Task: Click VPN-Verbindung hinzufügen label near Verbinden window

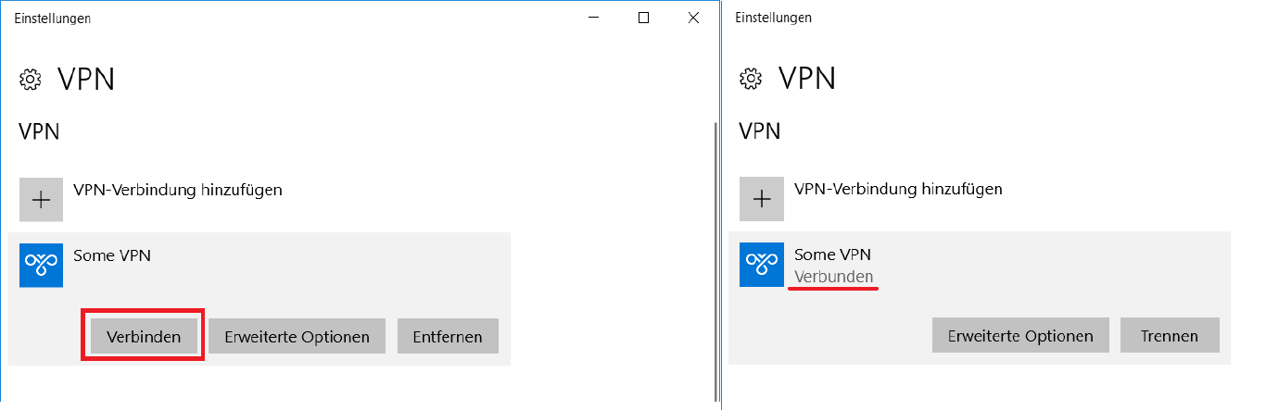Action: coord(178,190)
